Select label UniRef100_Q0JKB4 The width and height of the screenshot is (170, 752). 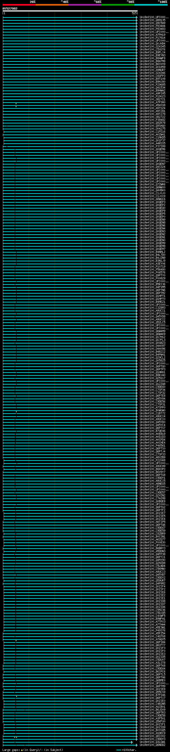(x=152, y=43)
